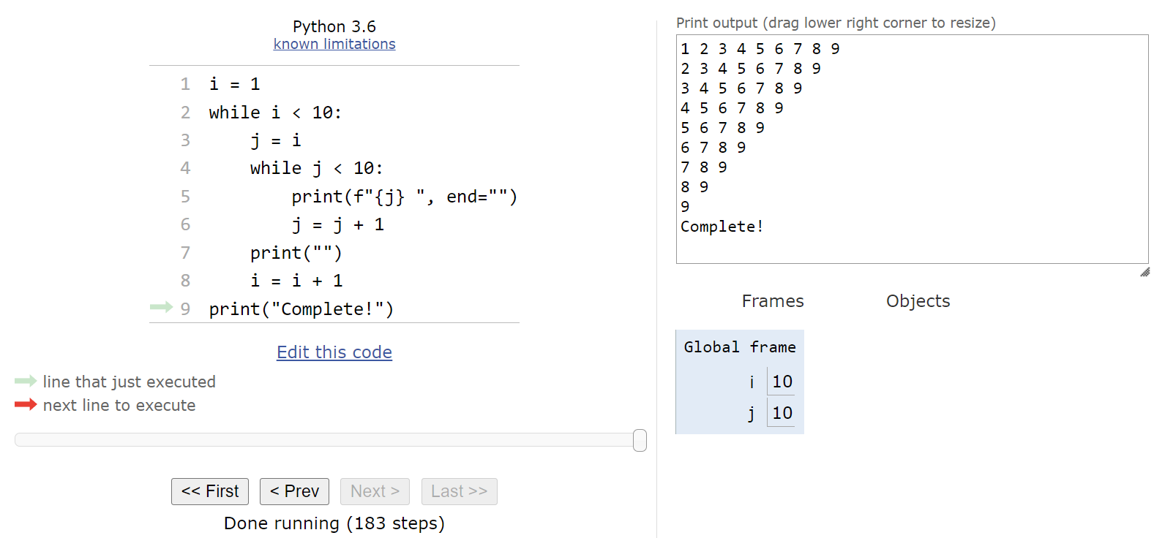The image size is (1154, 538).
Task: Click the 'Python 3.6' title
Action: [334, 26]
